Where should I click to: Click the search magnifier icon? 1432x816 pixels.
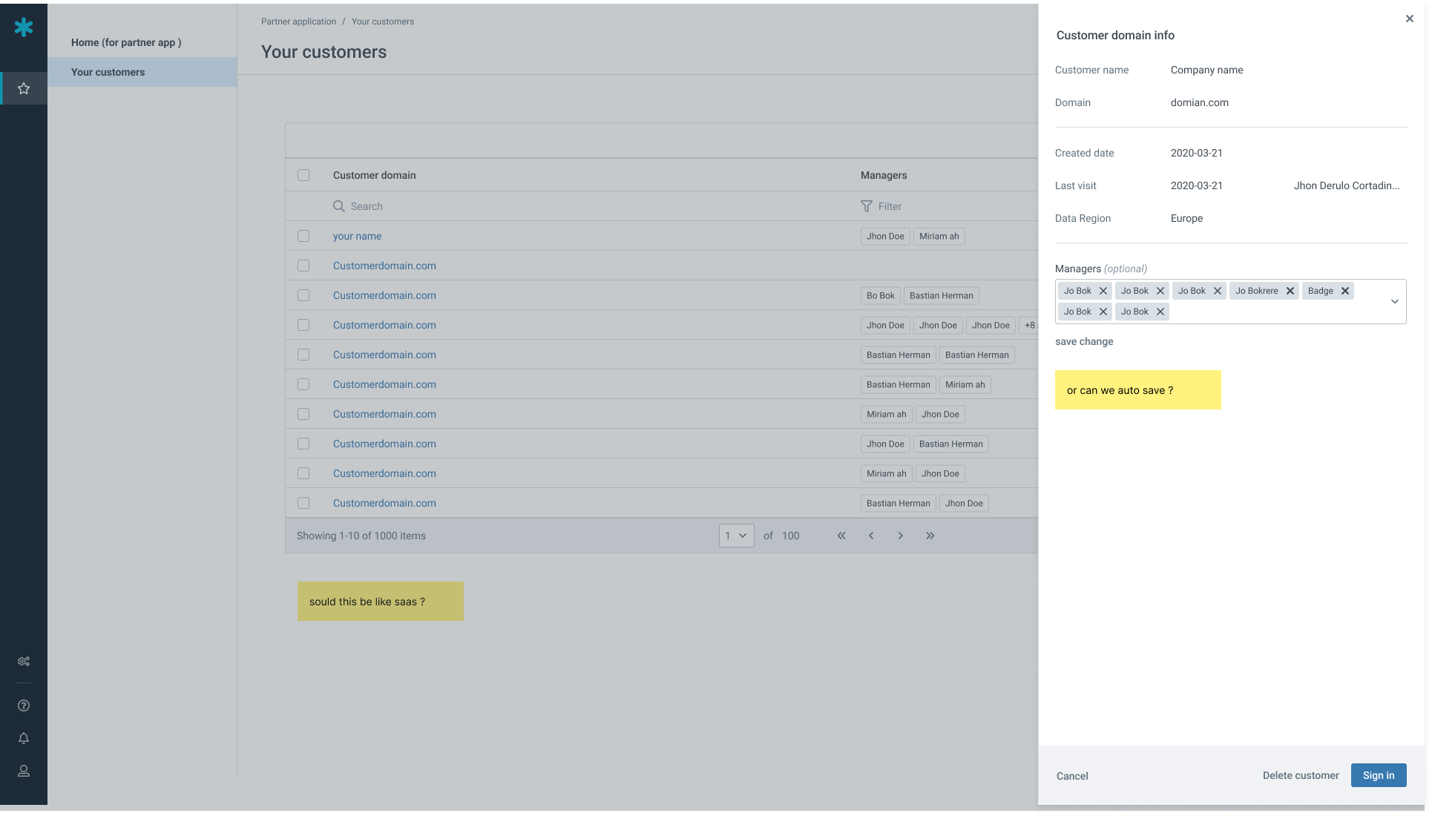[x=339, y=206]
